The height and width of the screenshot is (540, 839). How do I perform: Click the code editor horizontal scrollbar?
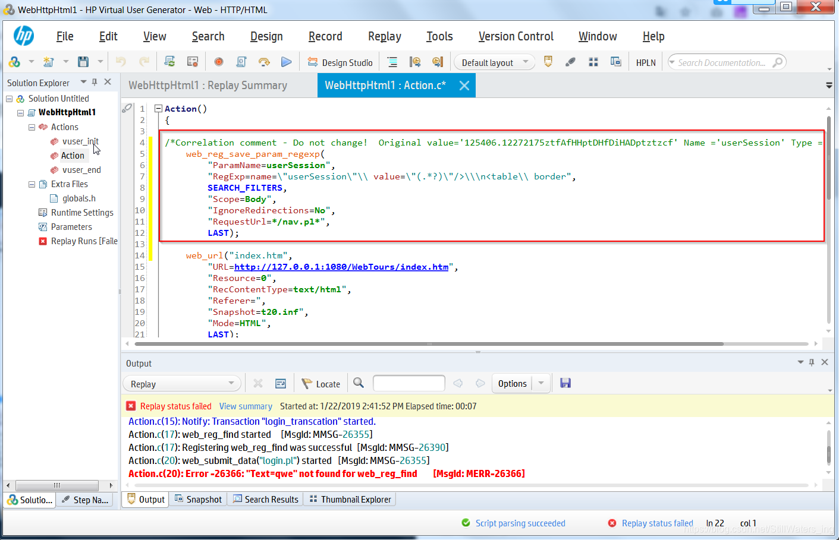(428, 344)
